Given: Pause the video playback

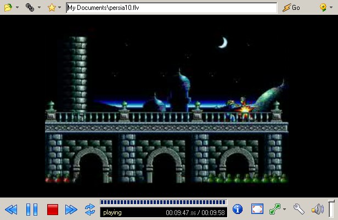Looking at the screenshot, I should (32, 210).
